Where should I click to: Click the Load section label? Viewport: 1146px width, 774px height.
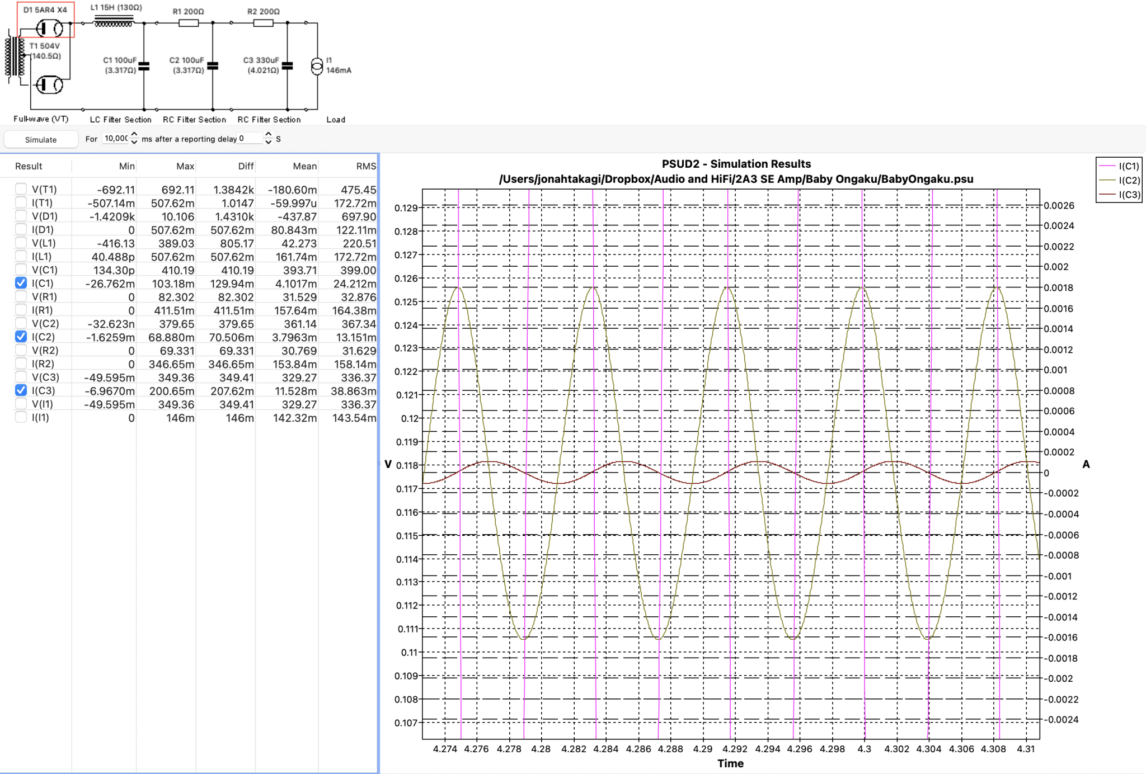point(336,120)
